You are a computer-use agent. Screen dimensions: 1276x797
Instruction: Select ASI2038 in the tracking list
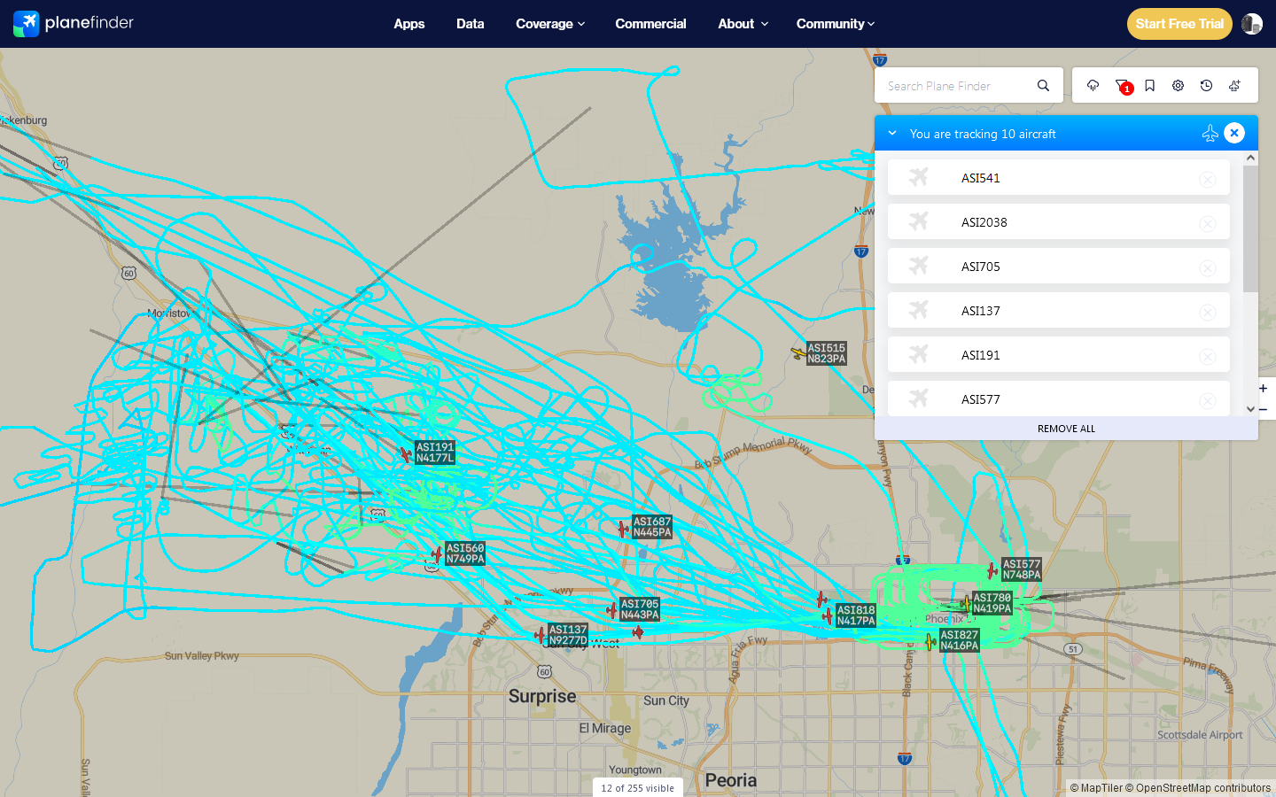point(1059,222)
